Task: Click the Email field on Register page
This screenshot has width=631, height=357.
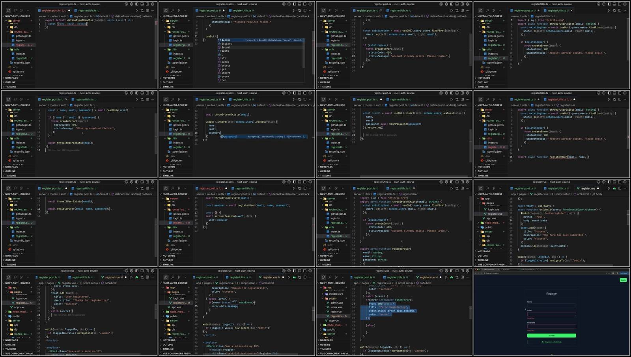Action: [x=551, y=314]
